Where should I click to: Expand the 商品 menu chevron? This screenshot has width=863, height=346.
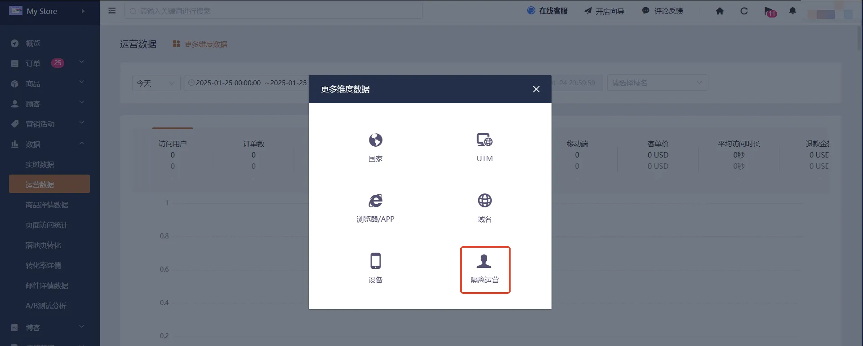point(82,82)
